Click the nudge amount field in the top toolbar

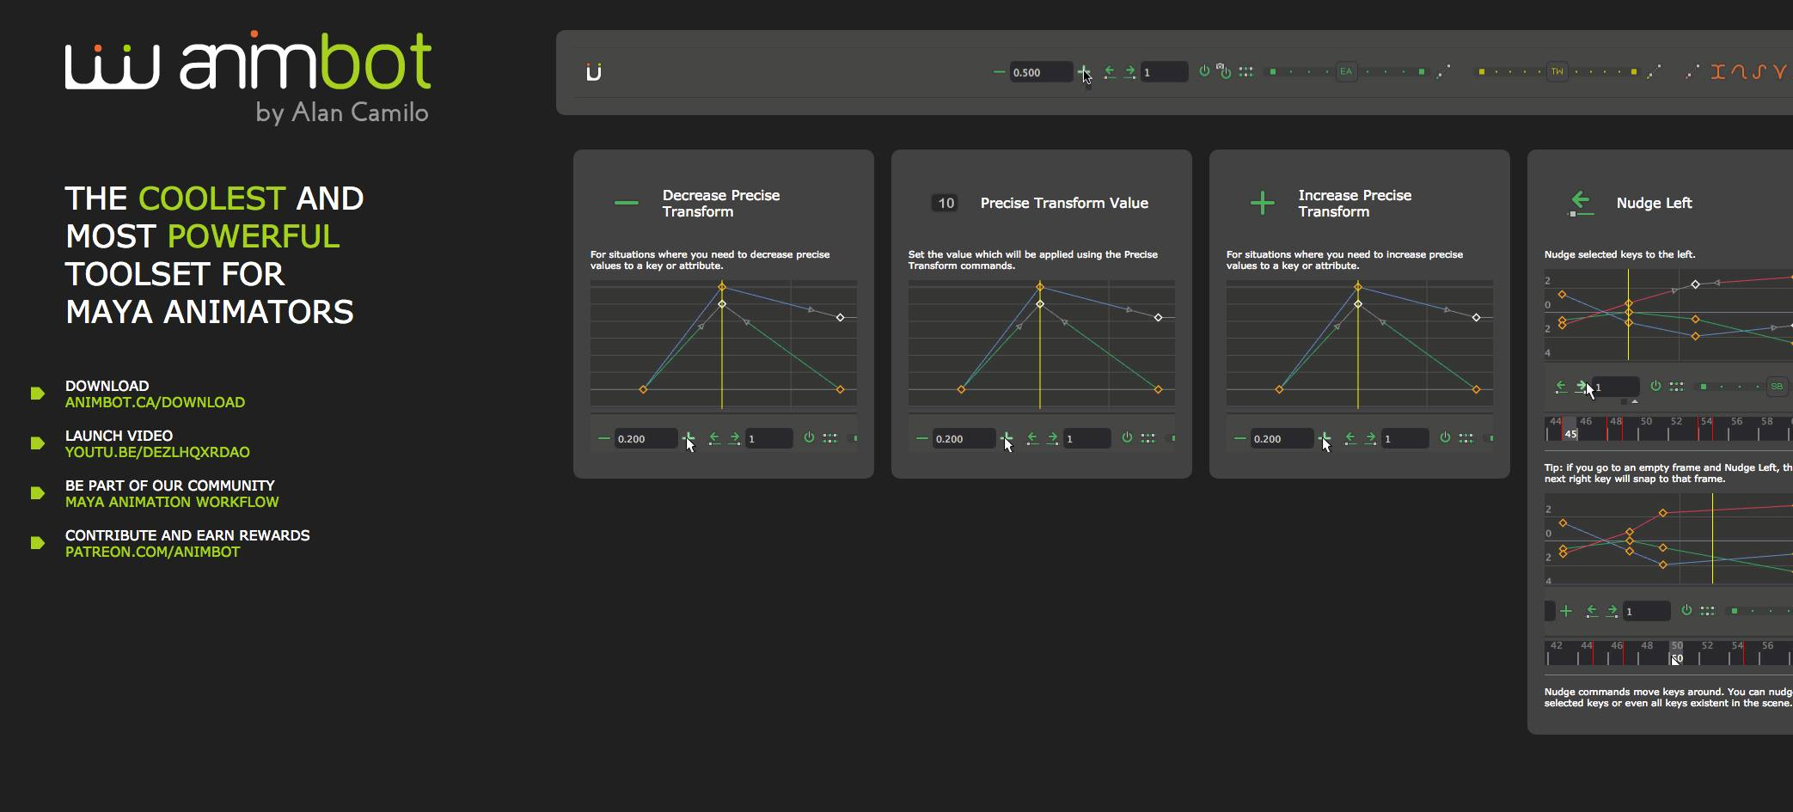point(1164,72)
